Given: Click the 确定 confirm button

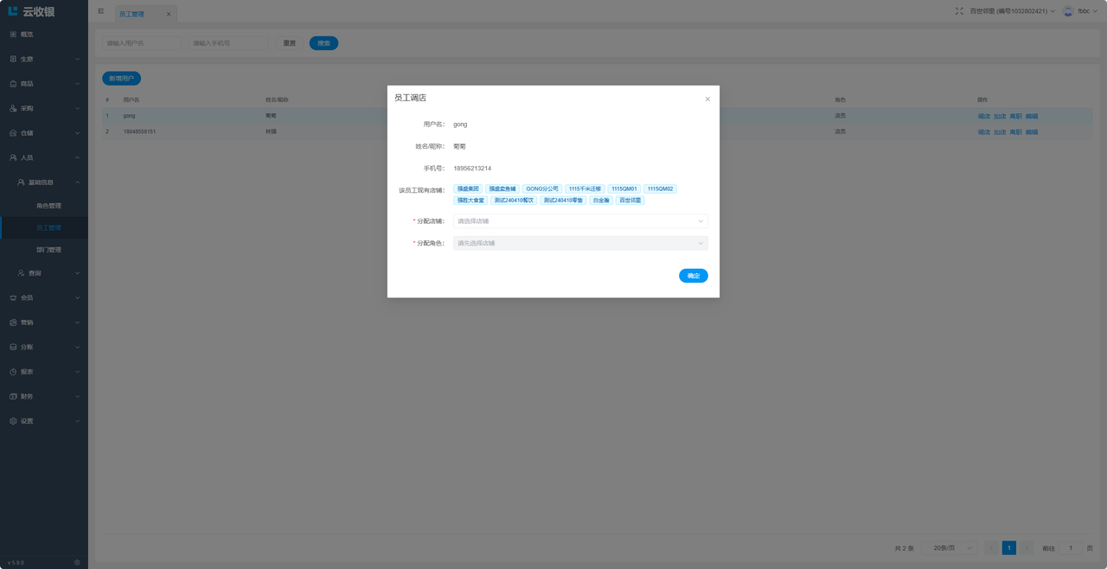Looking at the screenshot, I should 693,276.
